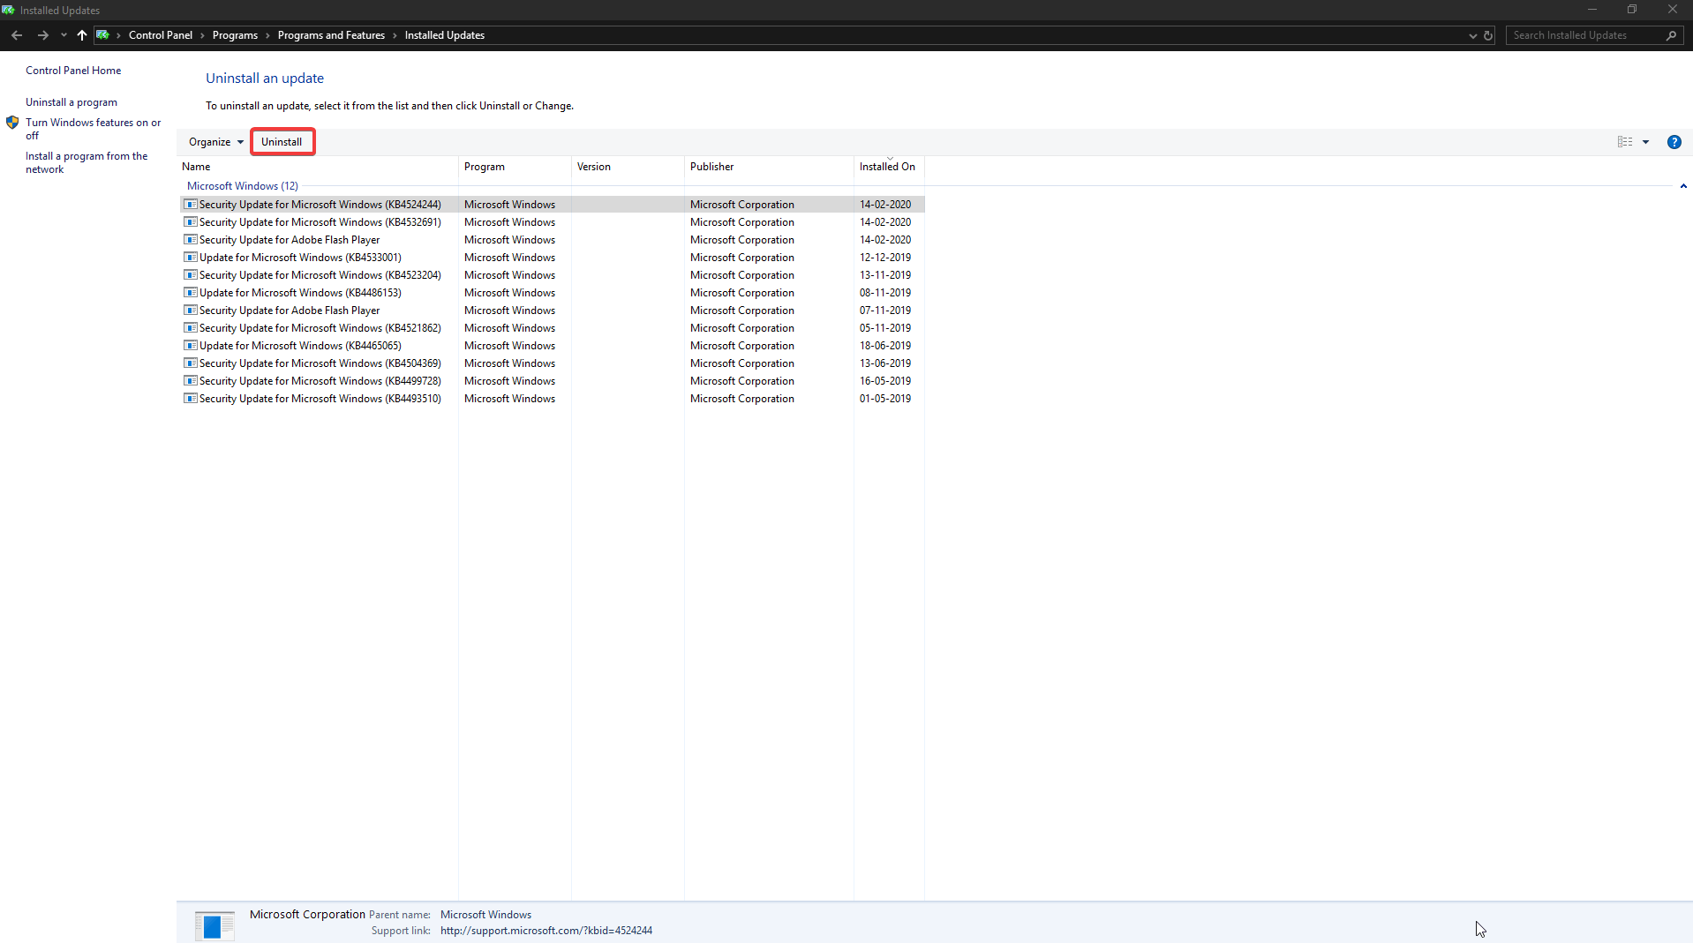The height and width of the screenshot is (943, 1693).
Task: Click the search magnifier icon
Action: click(1671, 35)
